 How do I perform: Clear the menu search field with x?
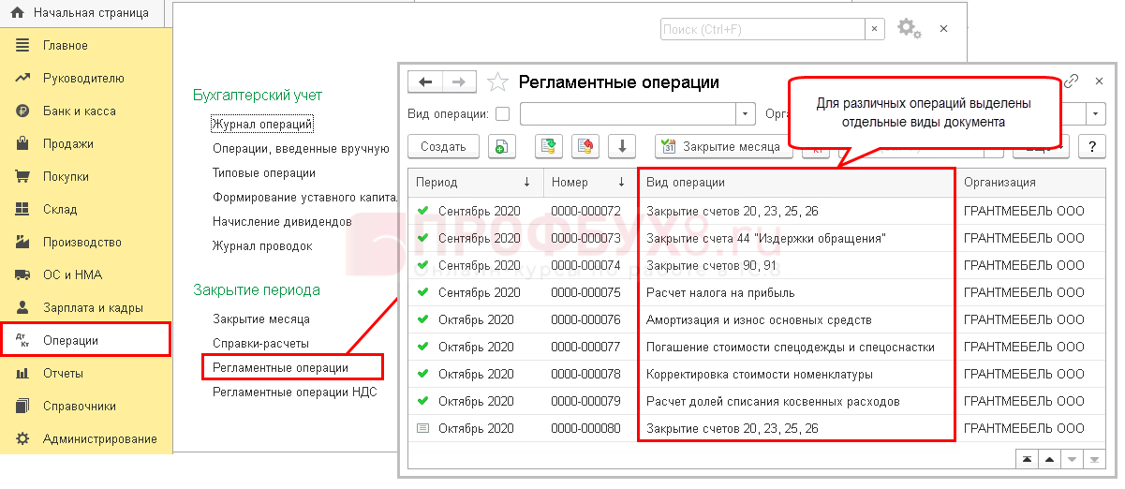click(875, 30)
